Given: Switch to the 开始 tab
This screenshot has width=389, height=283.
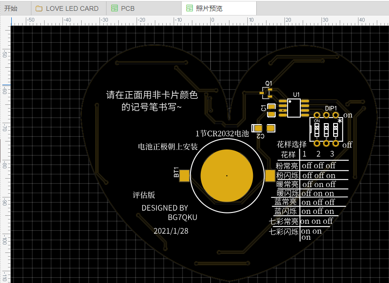Looking at the screenshot, I should (x=11, y=8).
